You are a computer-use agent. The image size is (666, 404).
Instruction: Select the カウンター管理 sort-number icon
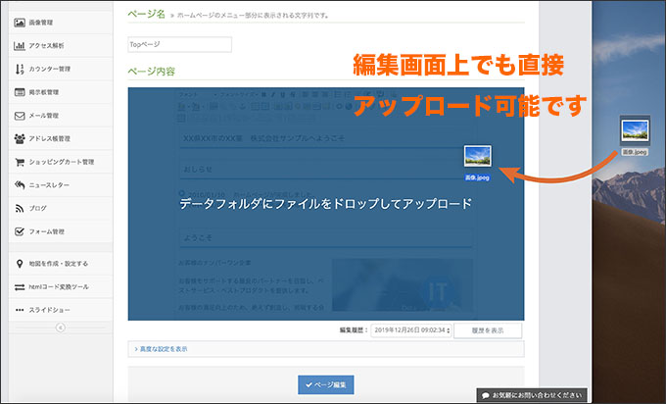pos(20,69)
